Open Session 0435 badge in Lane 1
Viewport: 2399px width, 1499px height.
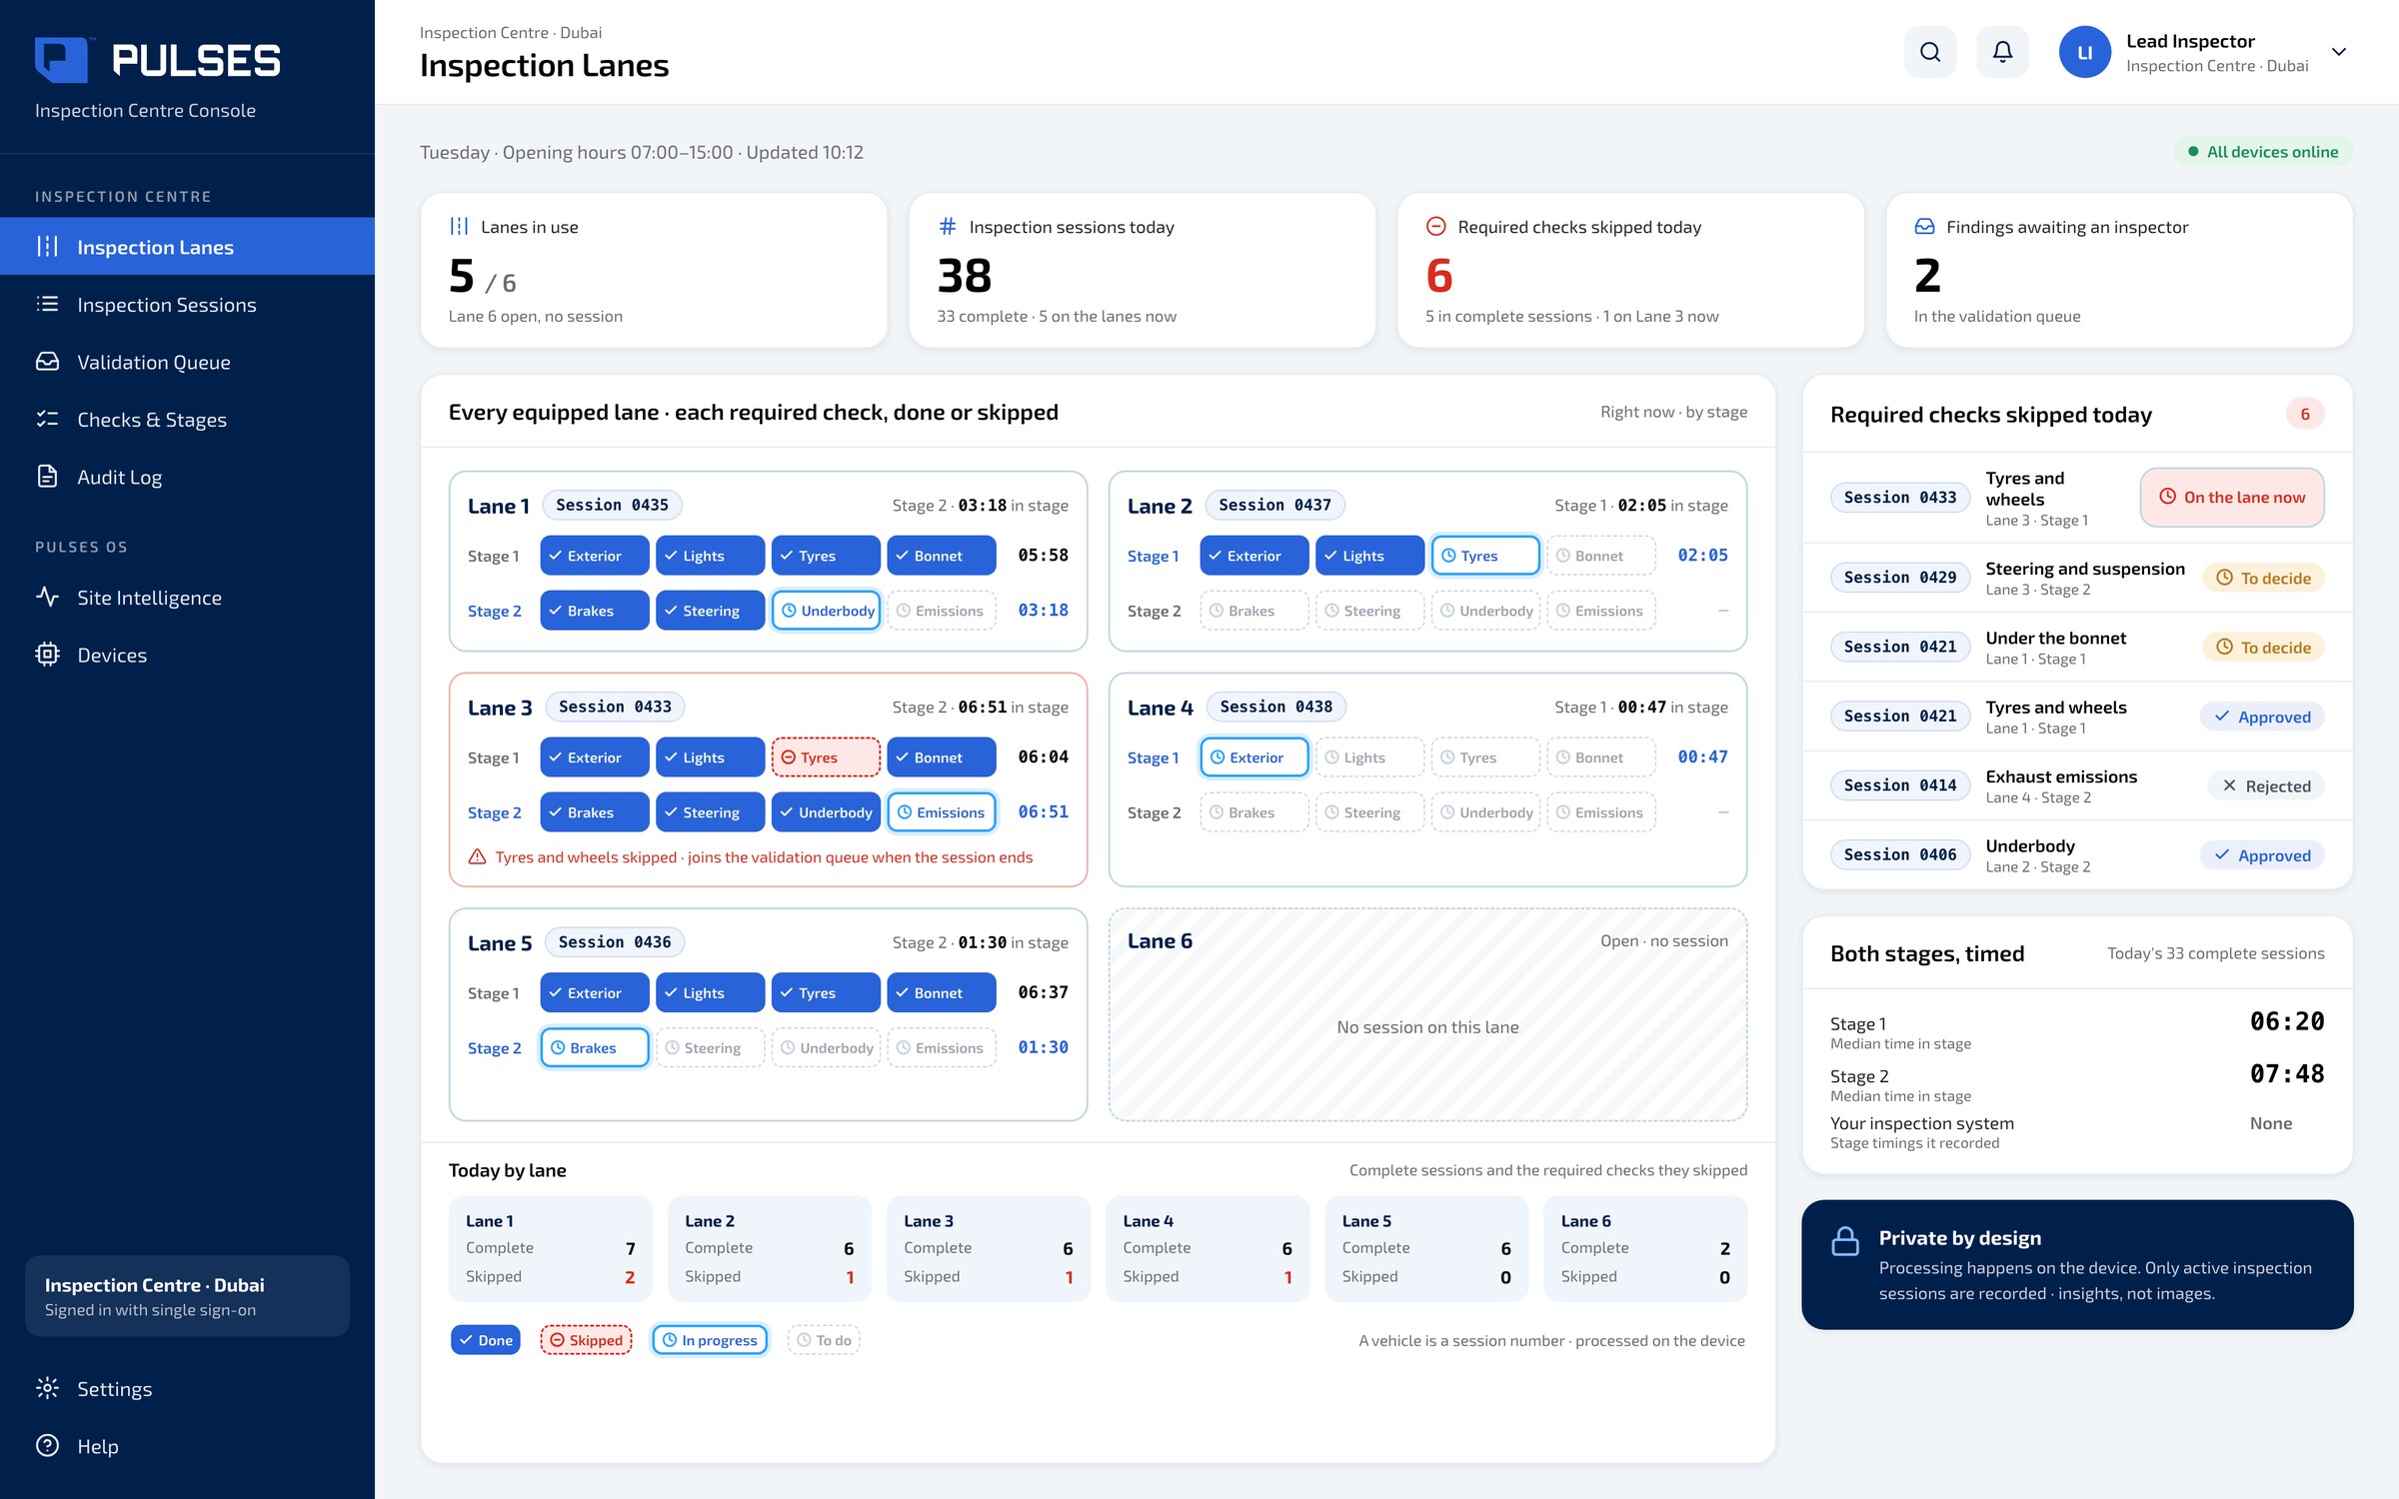click(x=612, y=505)
